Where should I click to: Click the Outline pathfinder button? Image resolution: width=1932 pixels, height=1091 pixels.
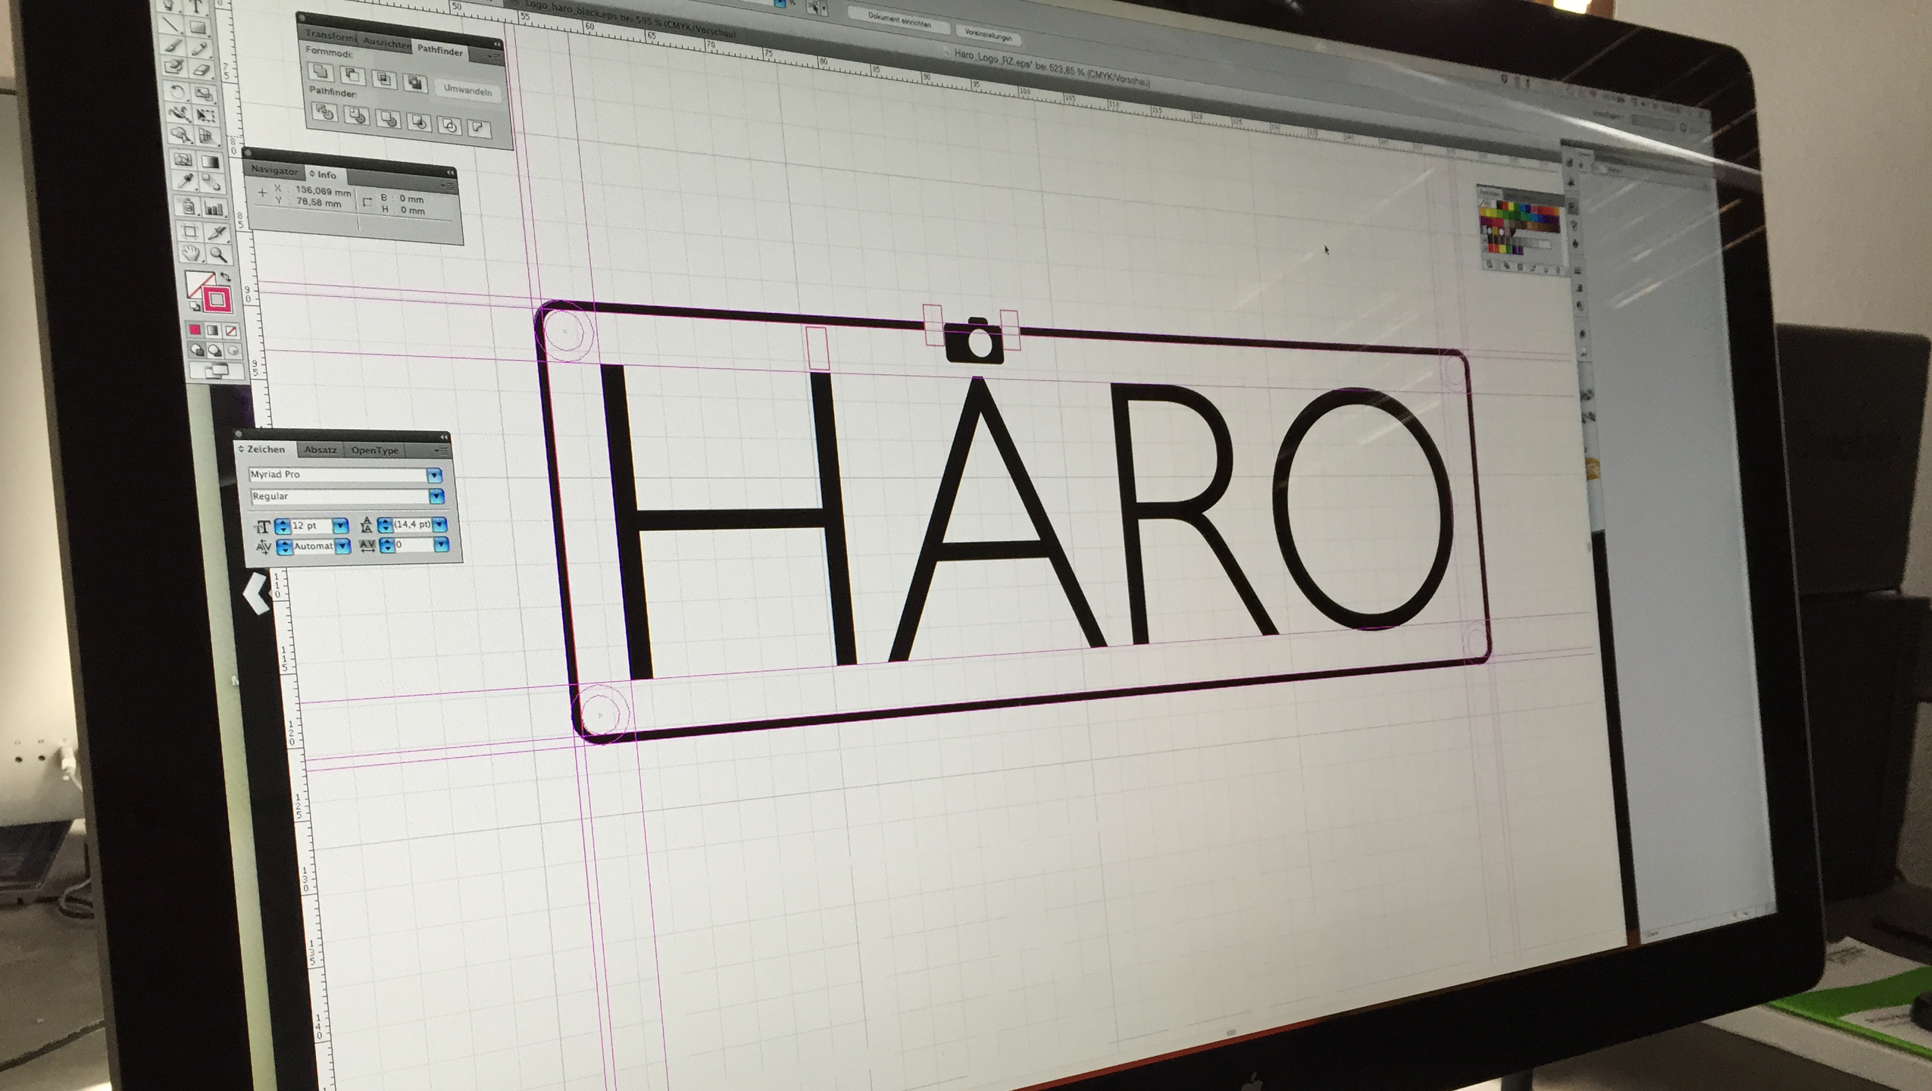tap(450, 126)
